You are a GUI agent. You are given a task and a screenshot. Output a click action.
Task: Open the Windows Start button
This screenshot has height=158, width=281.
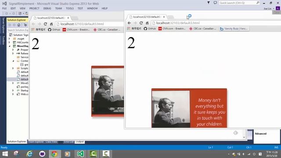point(5,154)
